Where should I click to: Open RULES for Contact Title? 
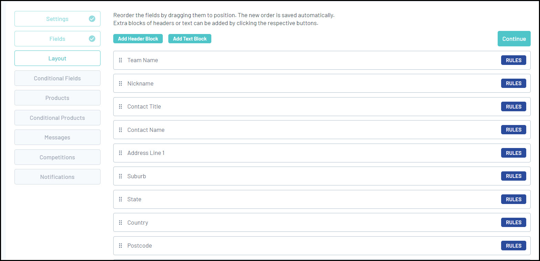point(513,106)
